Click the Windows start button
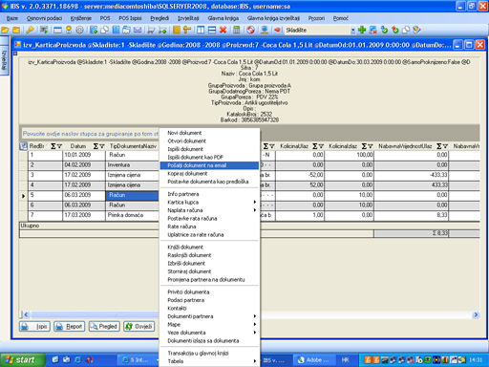This screenshot has height=367, width=489. coord(22,360)
